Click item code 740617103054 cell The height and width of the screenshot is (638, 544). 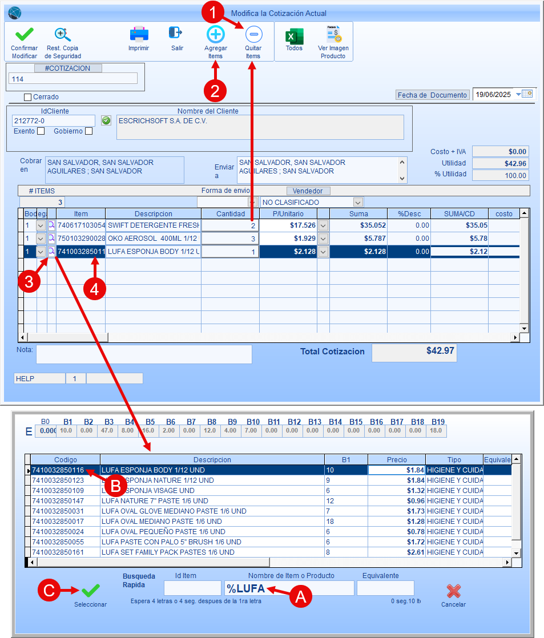point(81,225)
